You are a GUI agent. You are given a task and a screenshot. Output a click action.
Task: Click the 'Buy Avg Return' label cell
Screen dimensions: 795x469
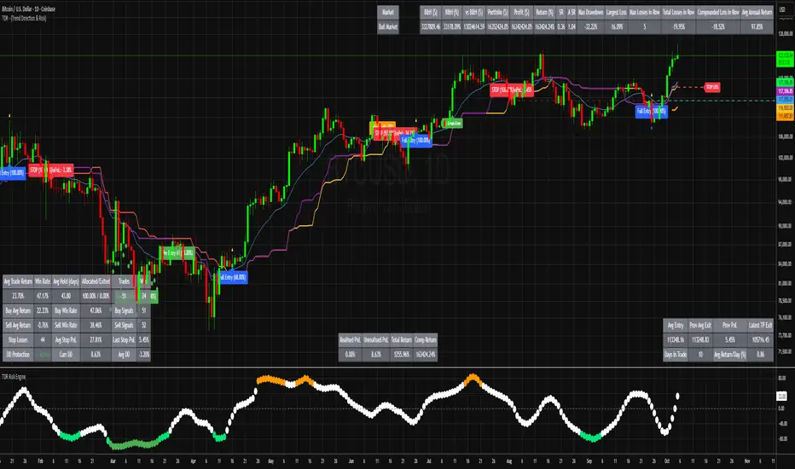point(18,310)
